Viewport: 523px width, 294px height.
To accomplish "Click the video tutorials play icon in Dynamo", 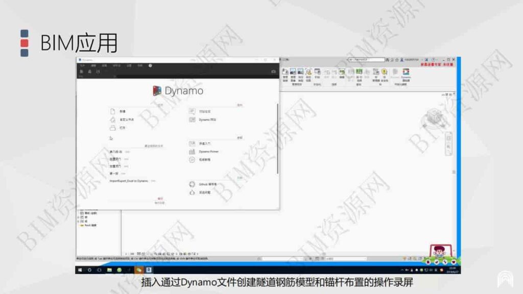I will pyautogui.click(x=192, y=160).
